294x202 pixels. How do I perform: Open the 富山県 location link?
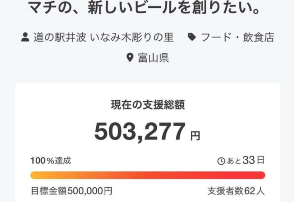pos(154,58)
